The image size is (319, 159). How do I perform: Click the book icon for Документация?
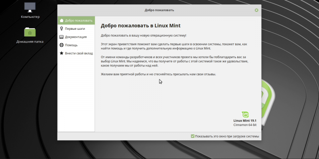61,37
